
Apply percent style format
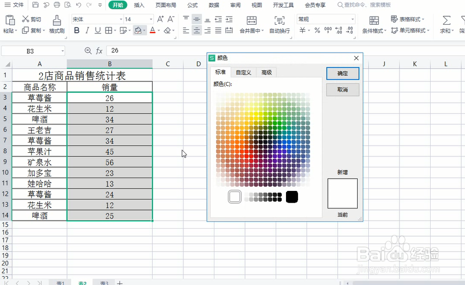pyautogui.click(x=317, y=30)
